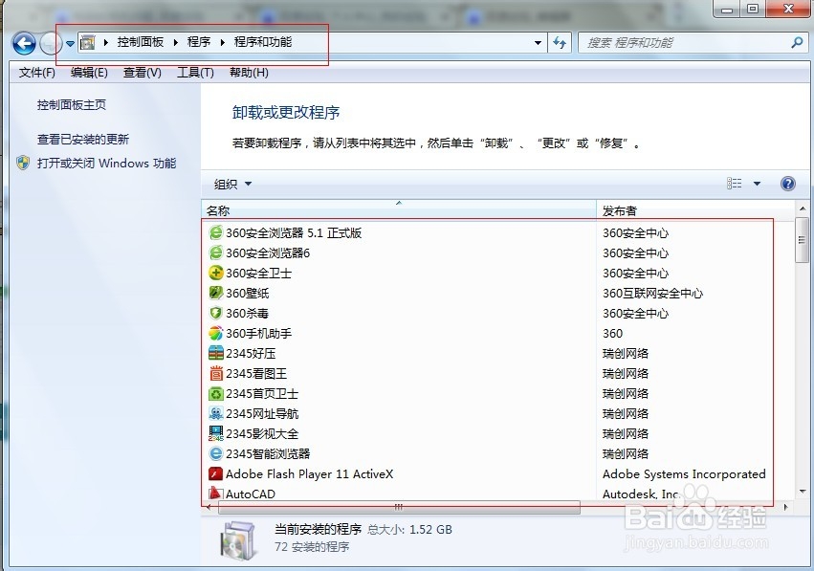The image size is (814, 571).
Task: Expand arrow after 控制面板 breadcrumb
Action: point(175,43)
